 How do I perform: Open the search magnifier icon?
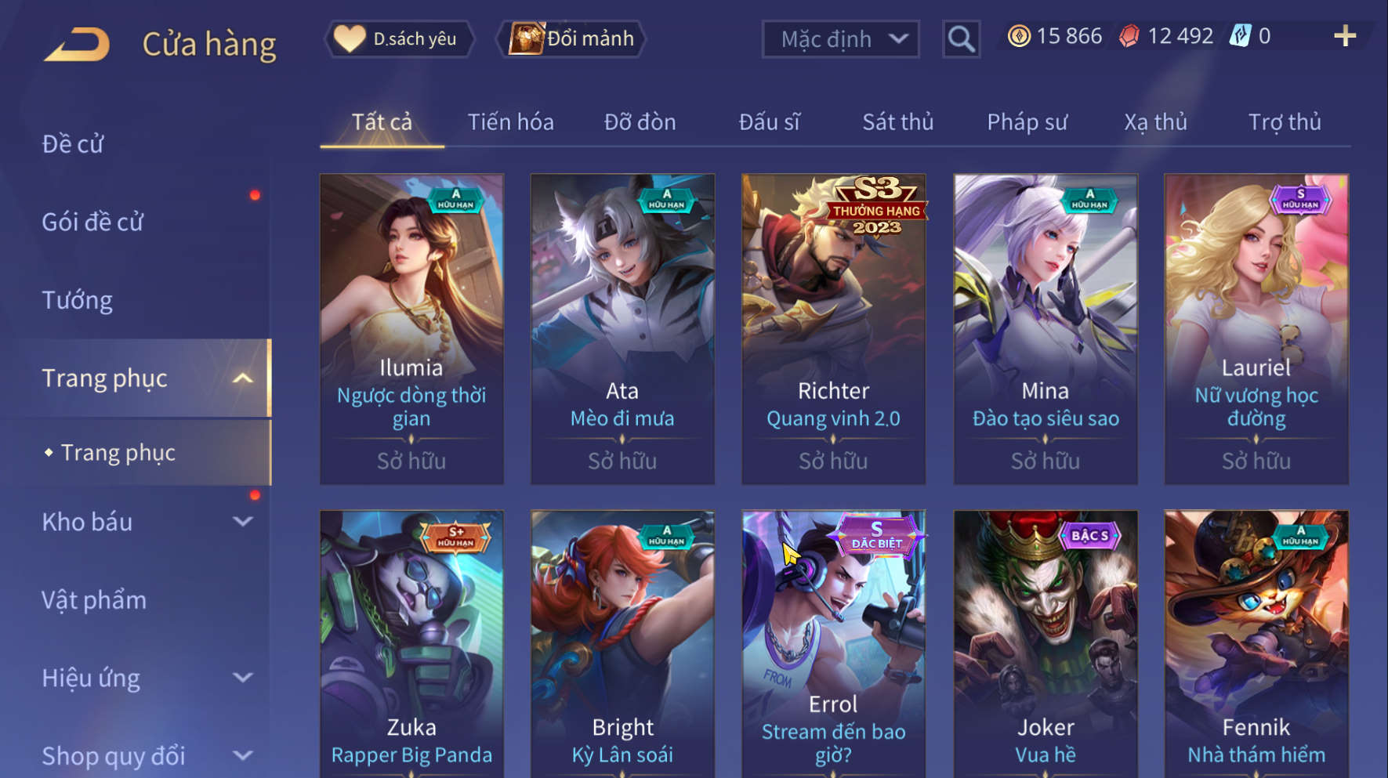pos(961,38)
